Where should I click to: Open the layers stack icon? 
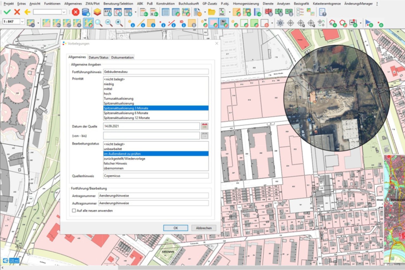coord(97,12)
